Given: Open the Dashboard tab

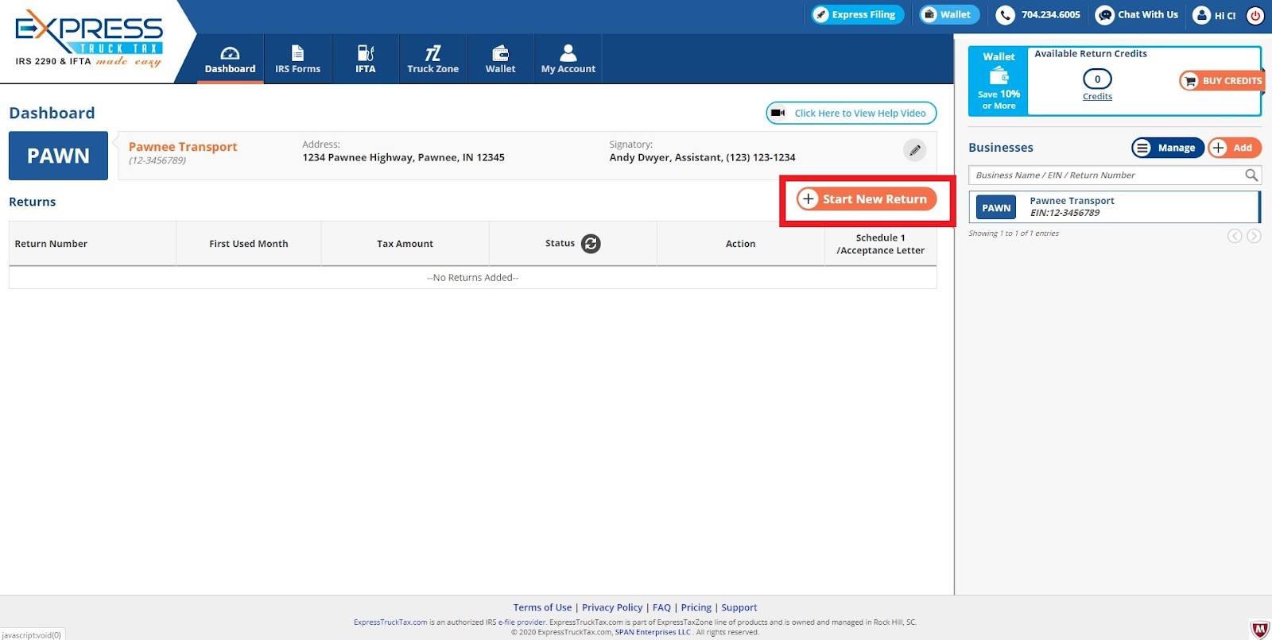Looking at the screenshot, I should pyautogui.click(x=230, y=60).
